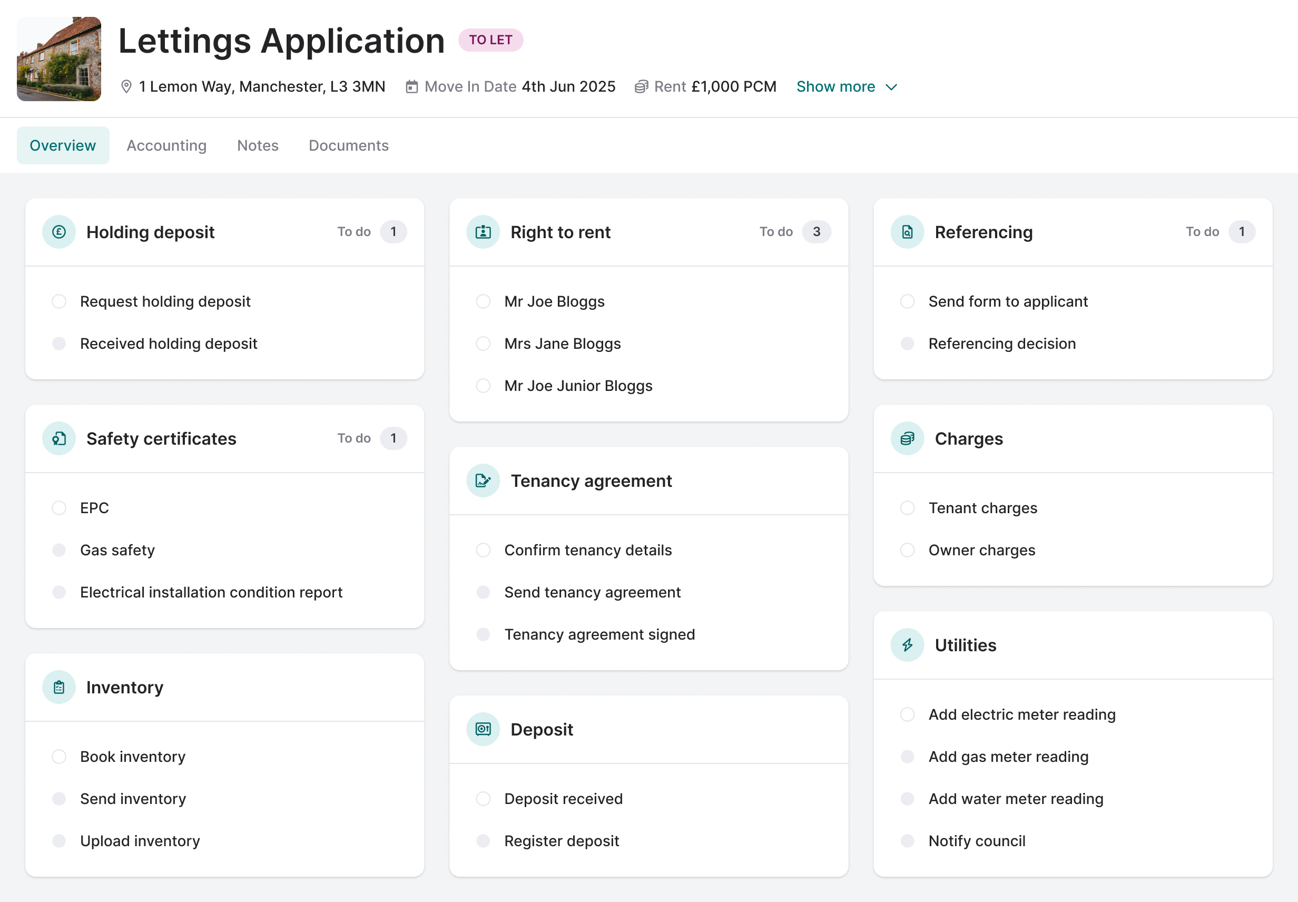Open the Documents tab

tap(348, 145)
